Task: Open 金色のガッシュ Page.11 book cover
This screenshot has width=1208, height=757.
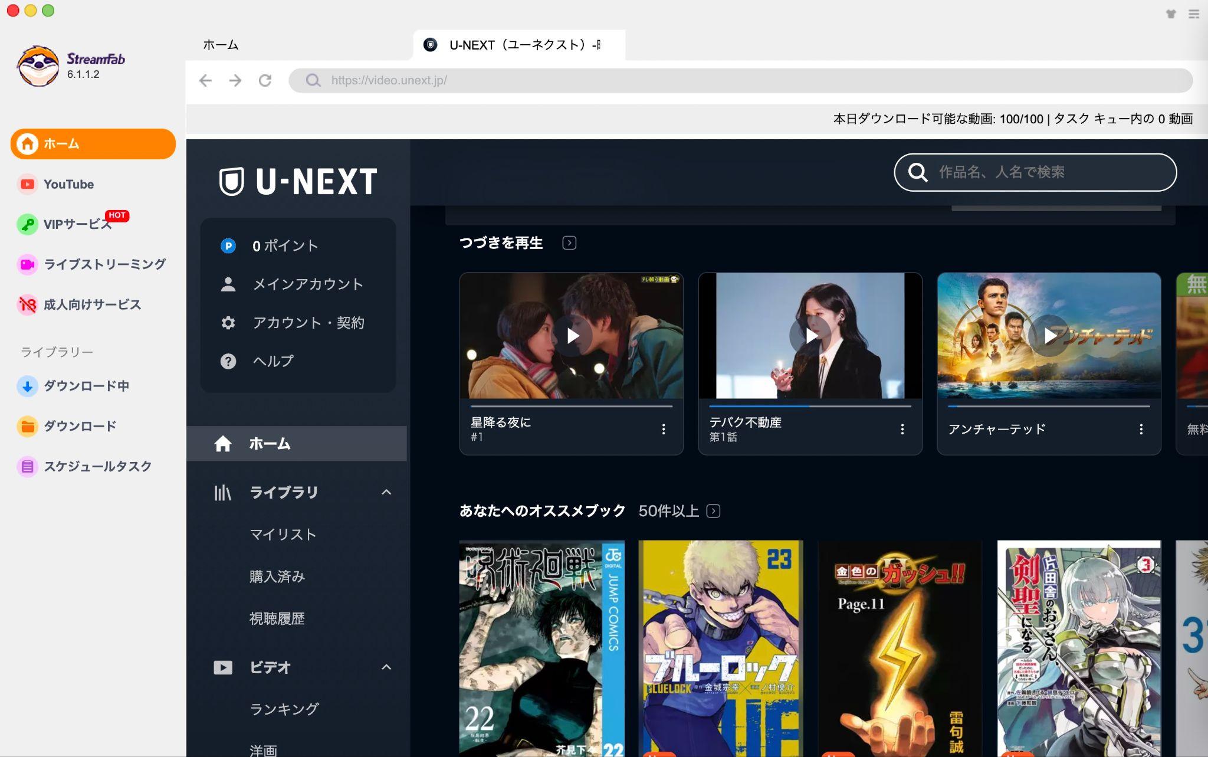Action: (x=900, y=648)
